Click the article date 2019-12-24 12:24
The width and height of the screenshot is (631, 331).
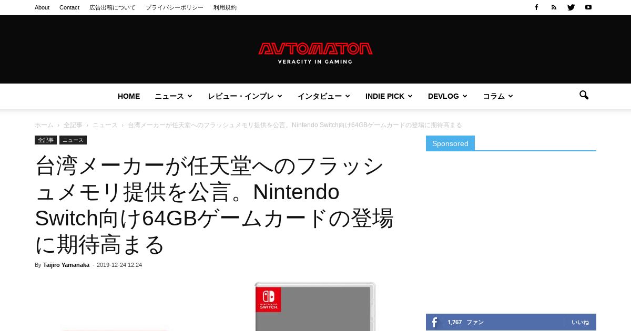pos(119,265)
